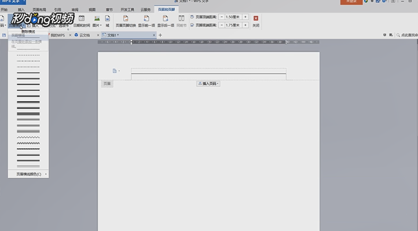Open the 插入页码 dropdown in header
Image resolution: width=418 pixels, height=231 pixels.
pos(208,84)
